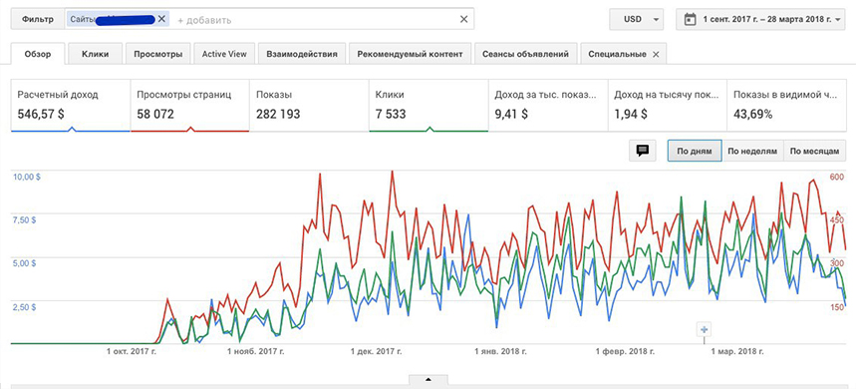Clear the filter bar
This screenshot has width=856, height=389.
coord(463,19)
